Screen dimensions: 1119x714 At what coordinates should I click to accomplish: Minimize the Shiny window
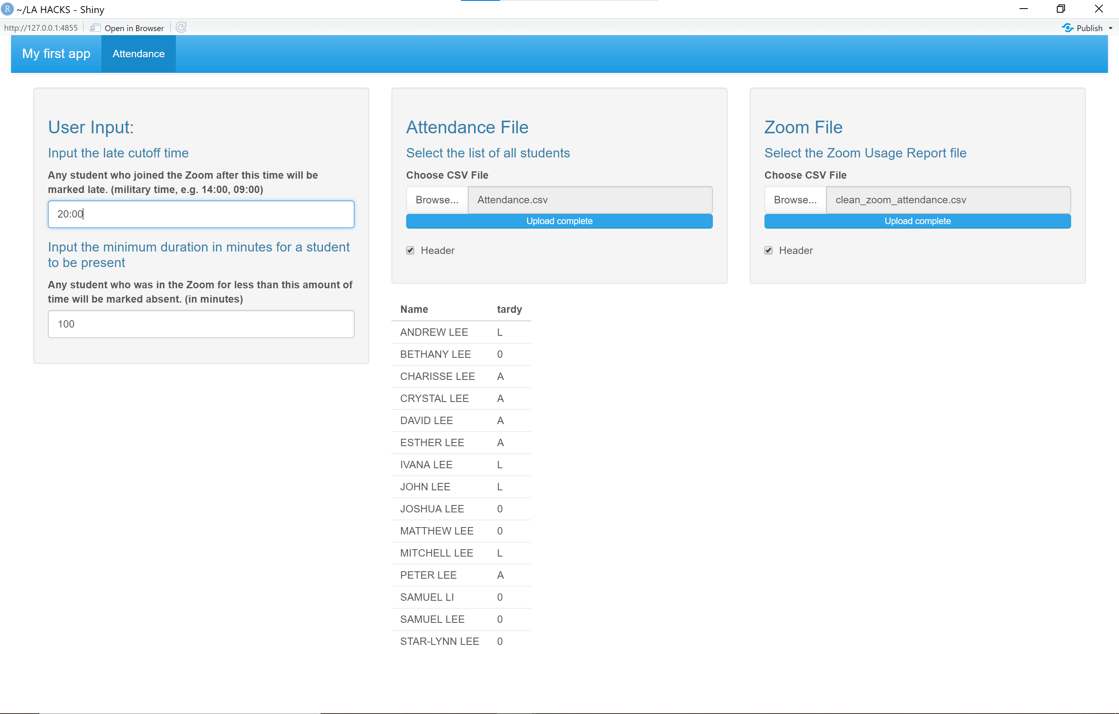click(1023, 9)
